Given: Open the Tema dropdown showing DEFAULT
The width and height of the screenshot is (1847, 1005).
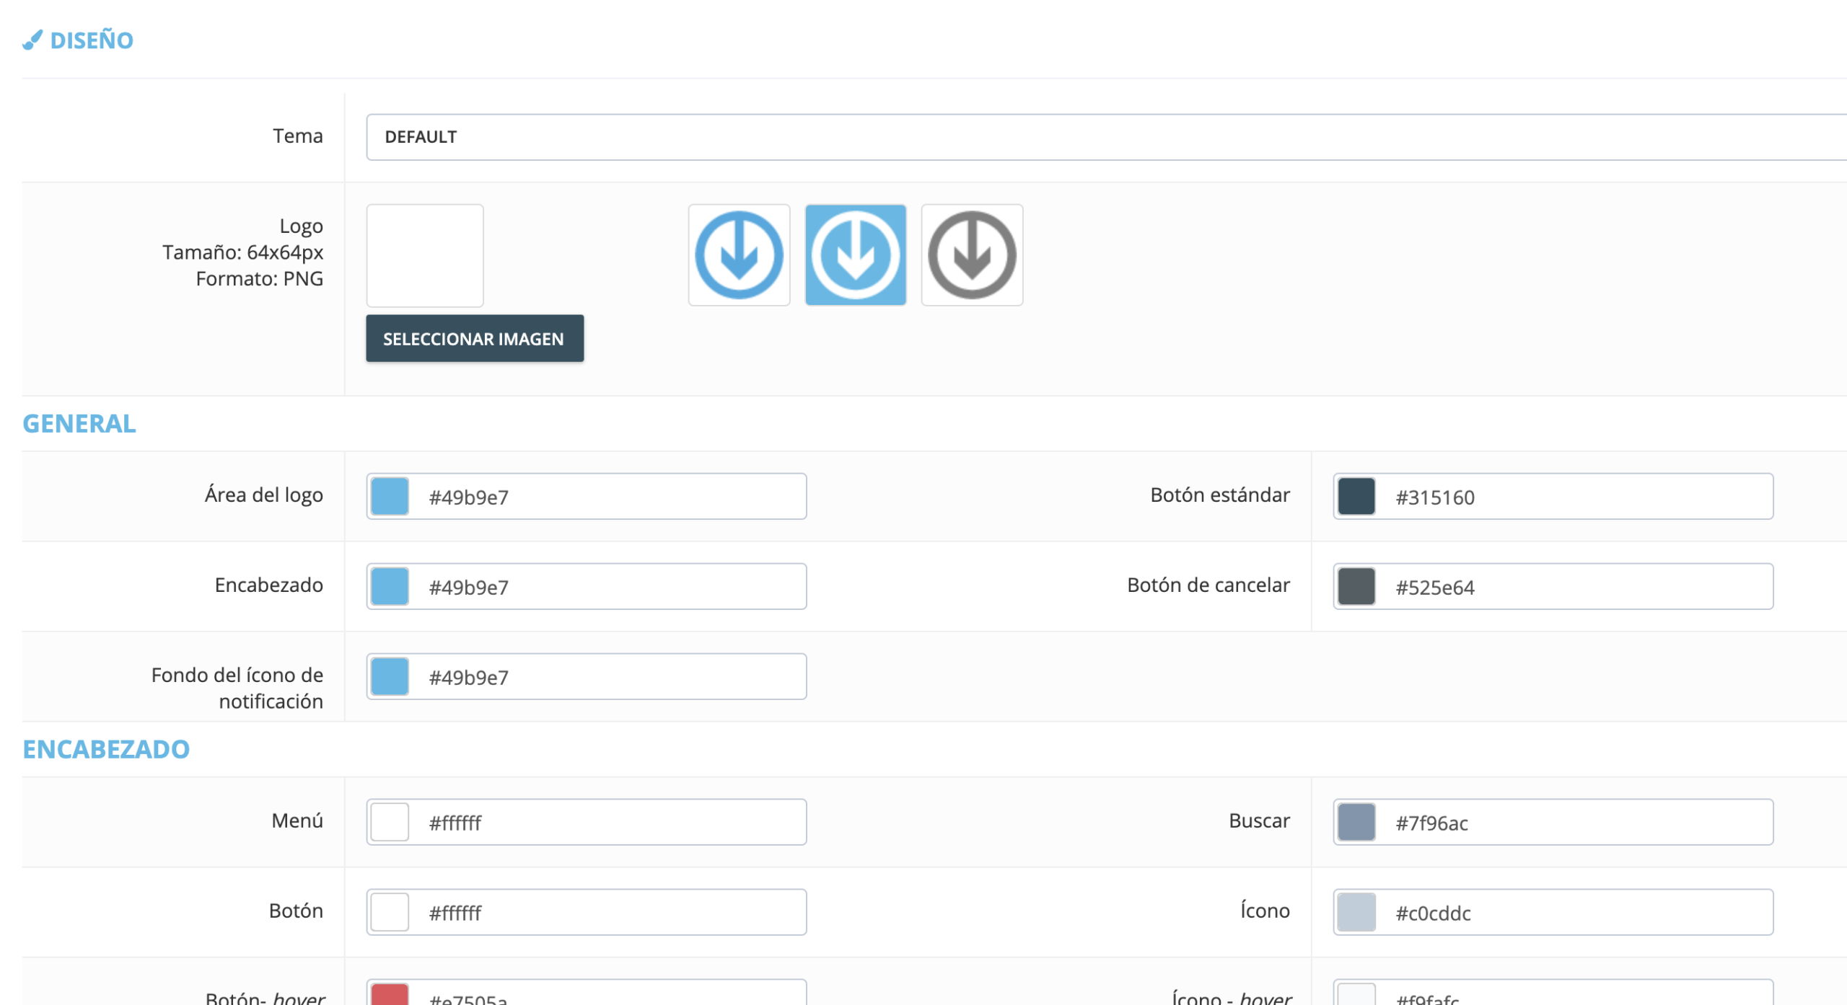Looking at the screenshot, I should click(1106, 137).
